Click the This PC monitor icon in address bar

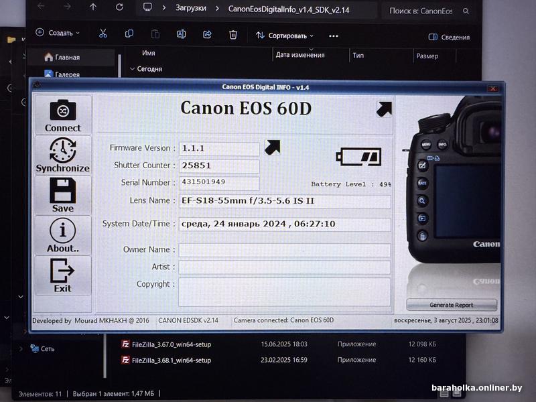pyautogui.click(x=147, y=7)
